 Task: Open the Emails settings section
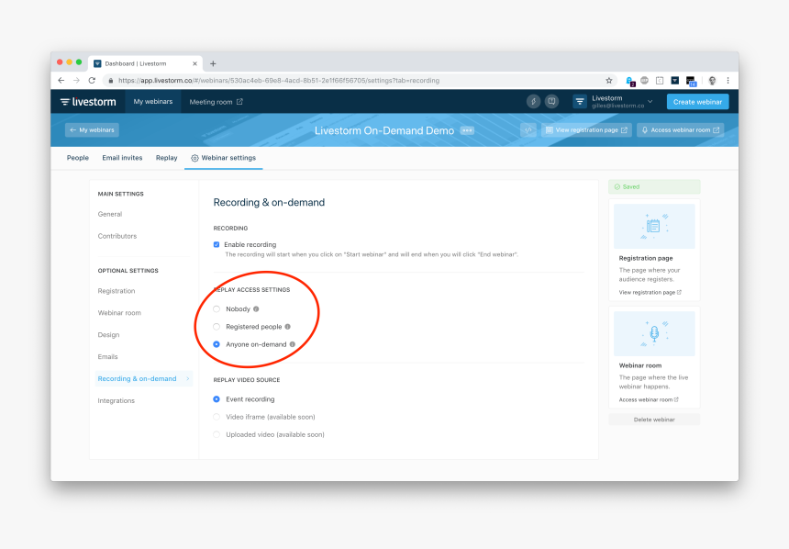(x=107, y=356)
